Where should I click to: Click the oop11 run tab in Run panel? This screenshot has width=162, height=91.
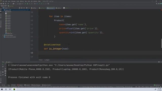tap(8, 62)
